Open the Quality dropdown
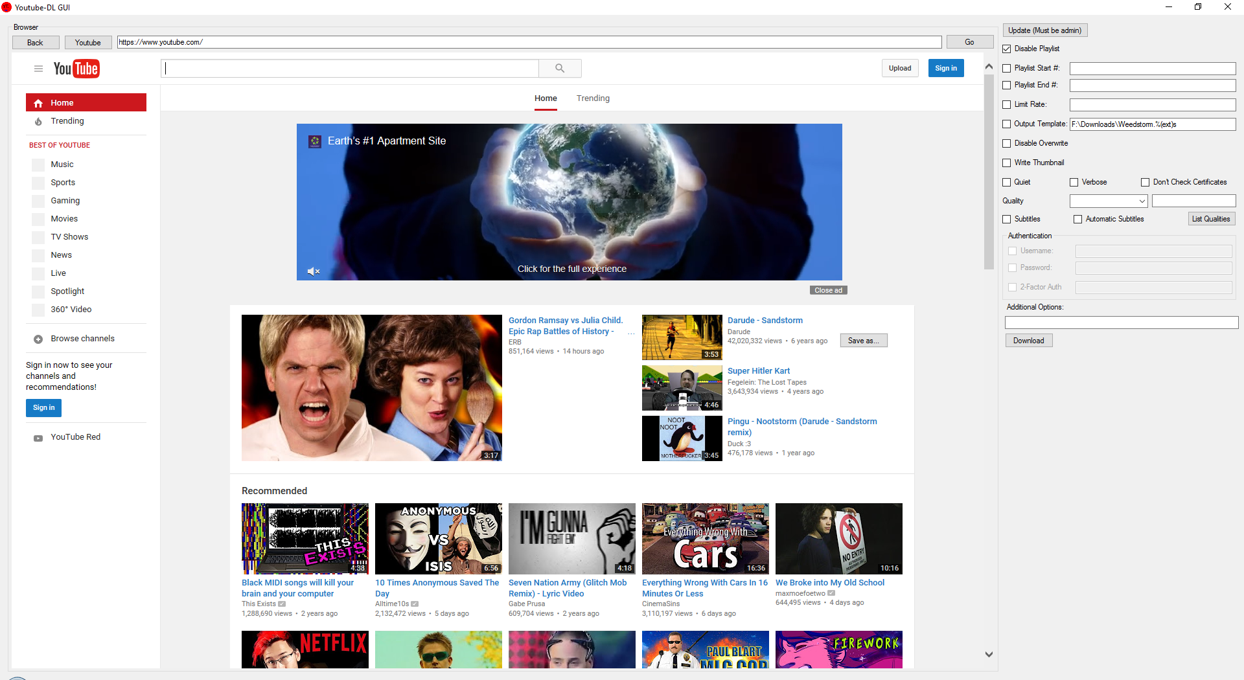The image size is (1244, 680). [1109, 201]
